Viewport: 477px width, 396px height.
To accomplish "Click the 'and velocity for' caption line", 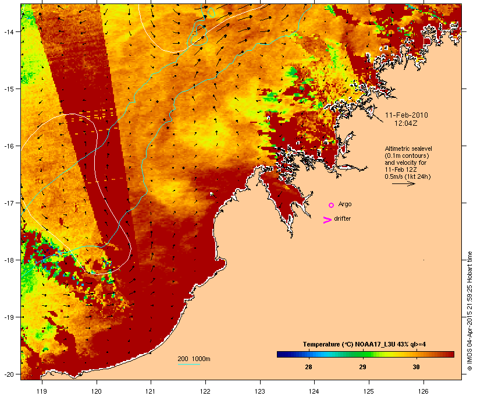I will point(405,162).
